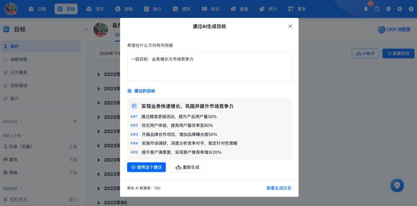Viewport: 417px width, 206px height.
Task: Select 石参（刘磊）superior entry
Action: pos(41,146)
